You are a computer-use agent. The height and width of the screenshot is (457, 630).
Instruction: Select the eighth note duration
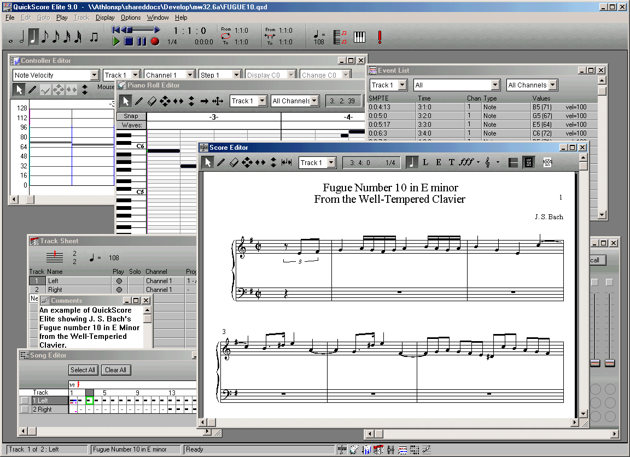tap(45, 37)
